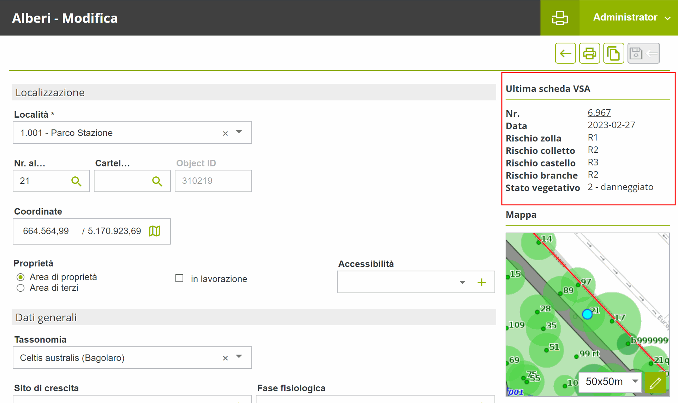Click the green print toolbar button
The height and width of the screenshot is (403, 678).
[589, 53]
